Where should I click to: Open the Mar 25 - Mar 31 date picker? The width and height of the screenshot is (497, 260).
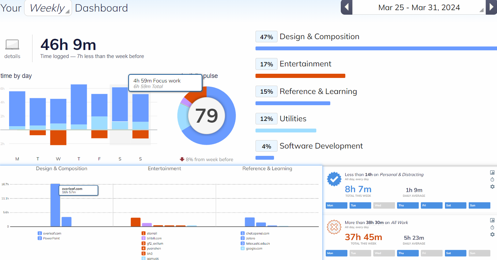pos(419,7)
